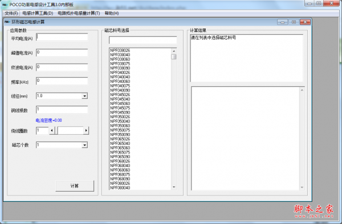Select NPF065060 in the core list
This screenshot has height=224, width=342.
(120, 148)
